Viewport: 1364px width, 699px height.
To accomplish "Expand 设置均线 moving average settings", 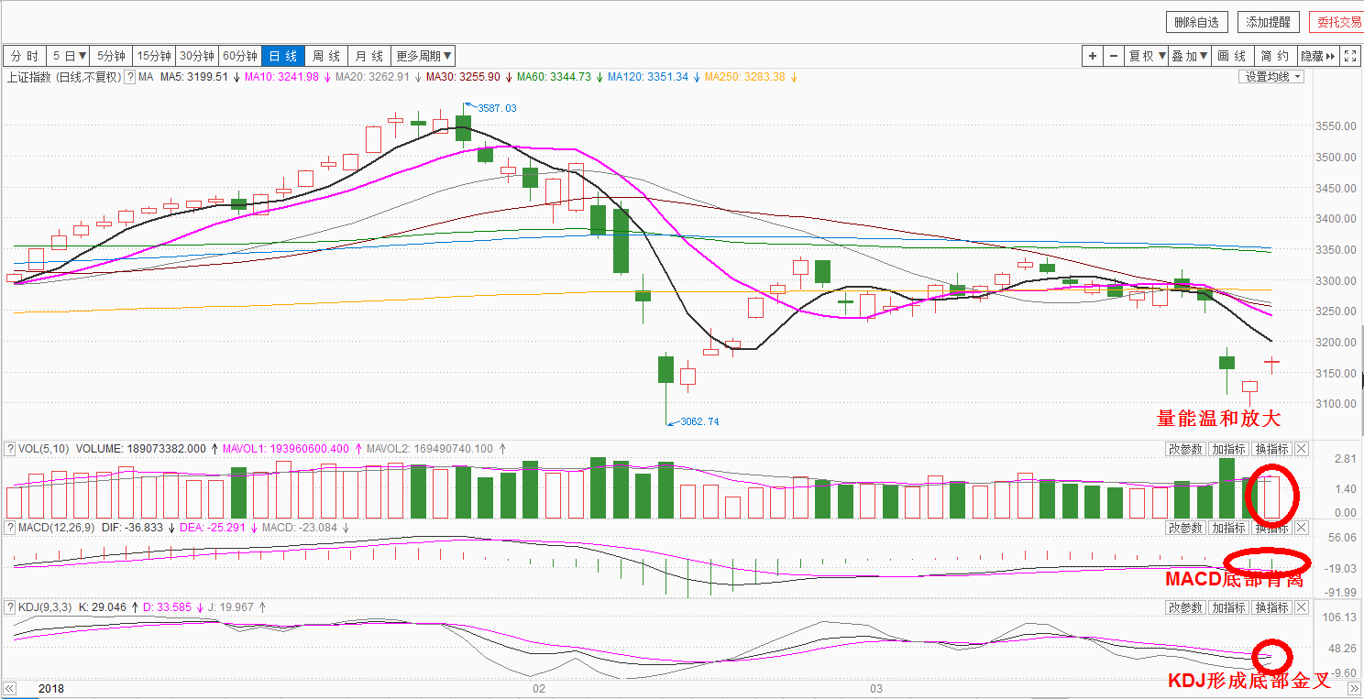I will (1273, 77).
